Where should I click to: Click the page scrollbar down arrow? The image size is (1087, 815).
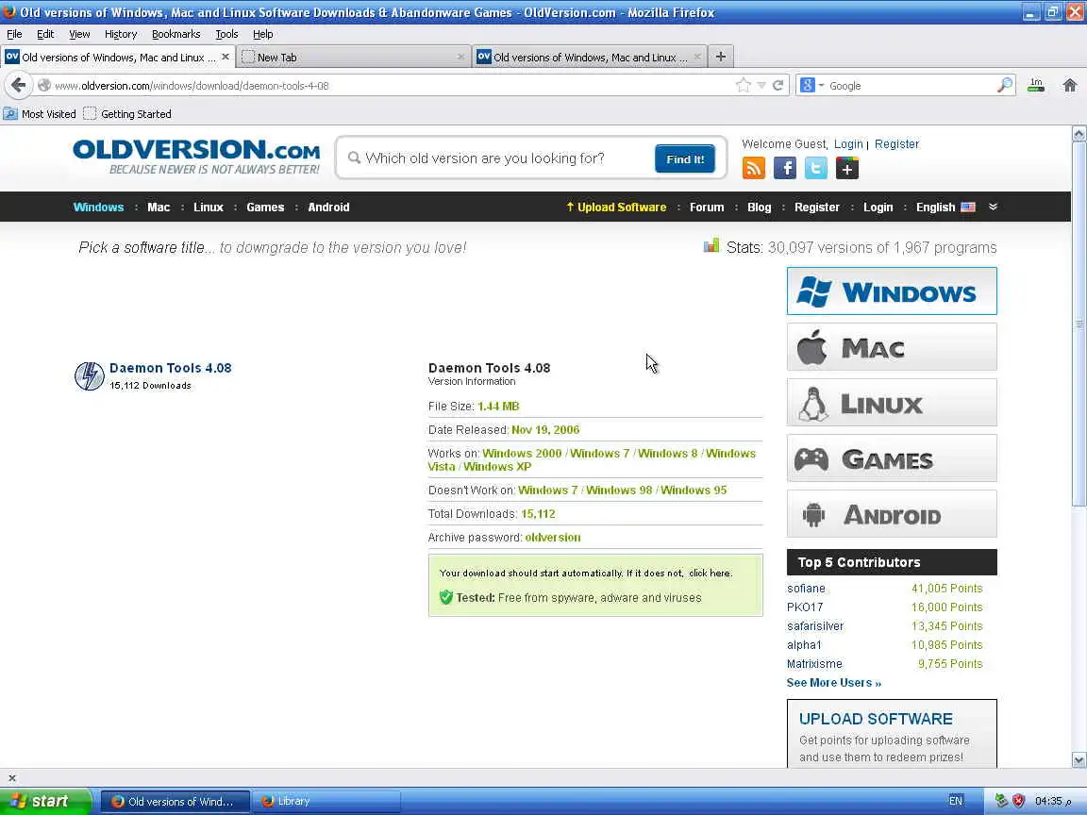(1079, 759)
